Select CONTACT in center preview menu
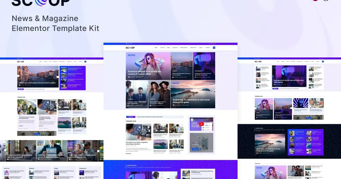This screenshot has height=179, width=341. click(208, 48)
